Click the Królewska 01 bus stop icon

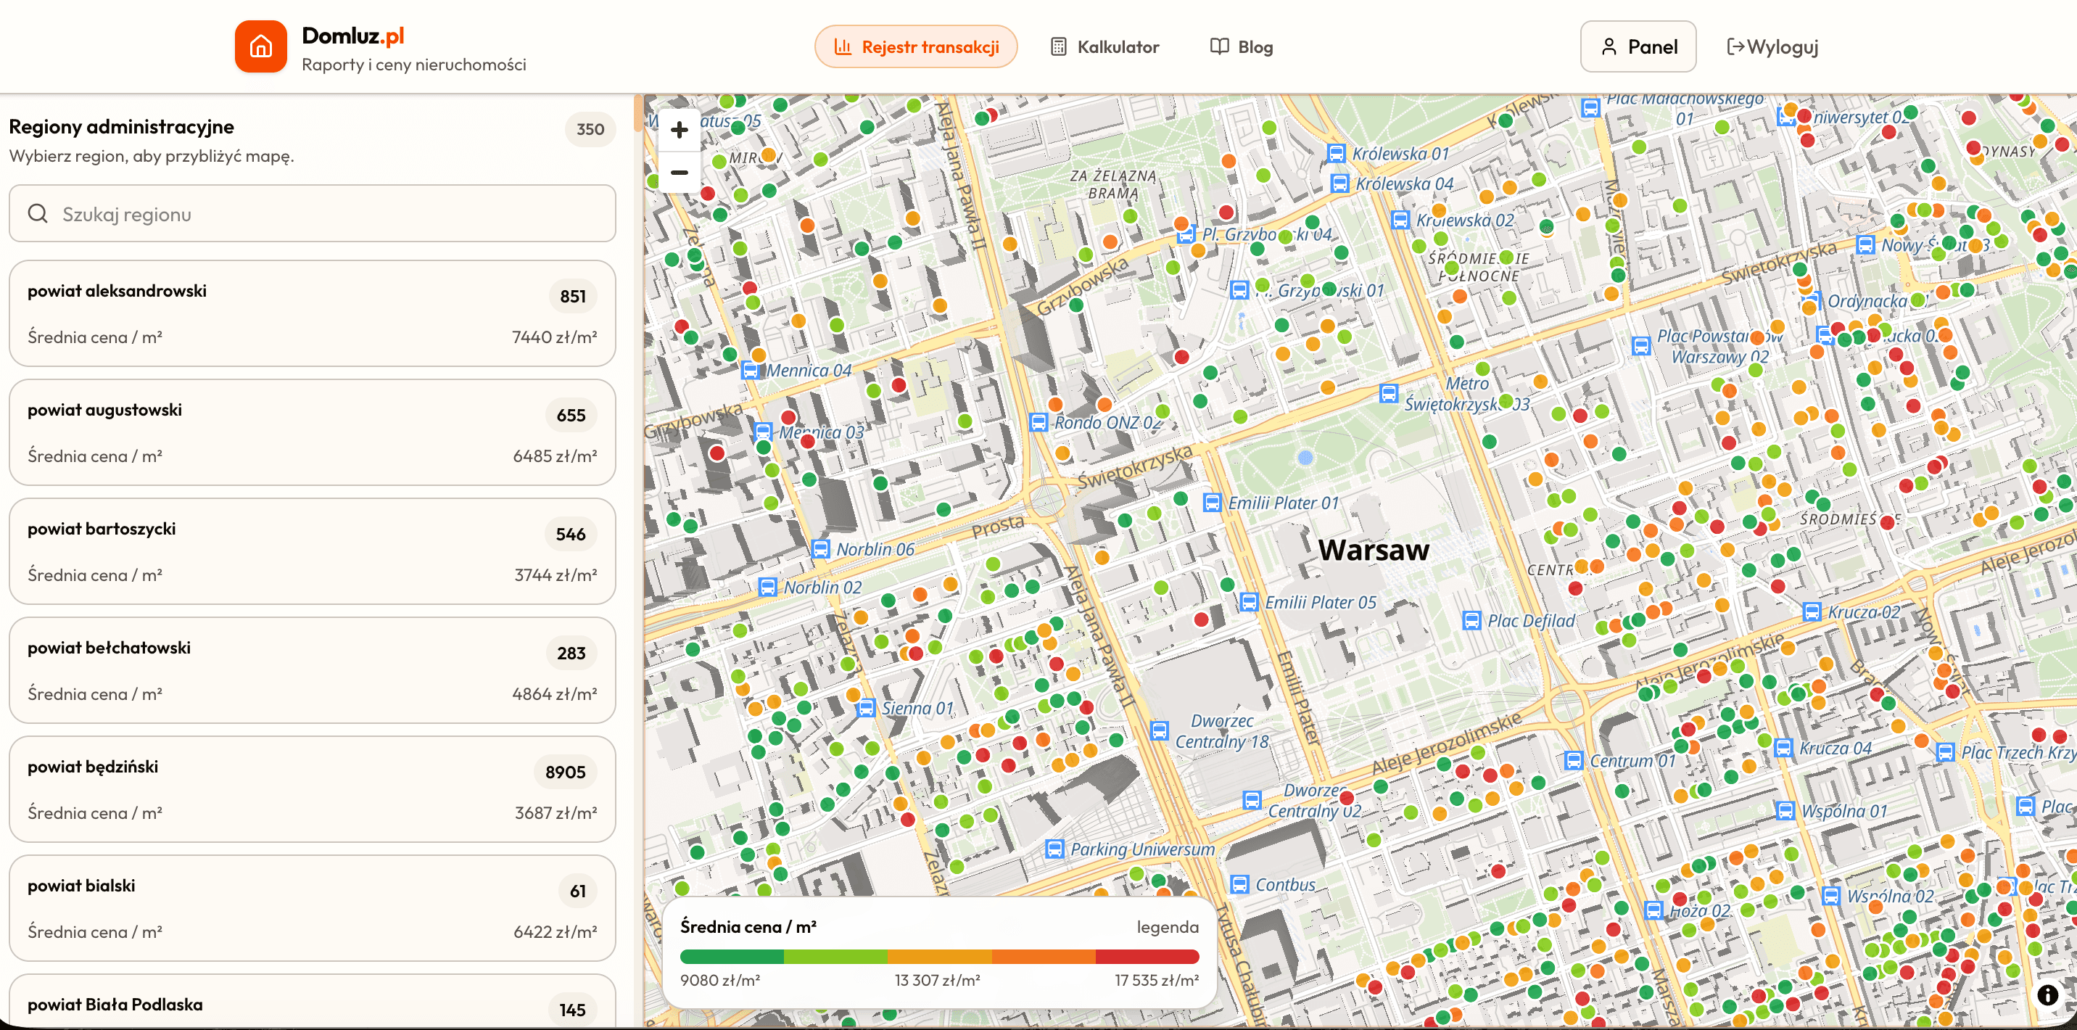1336,153
